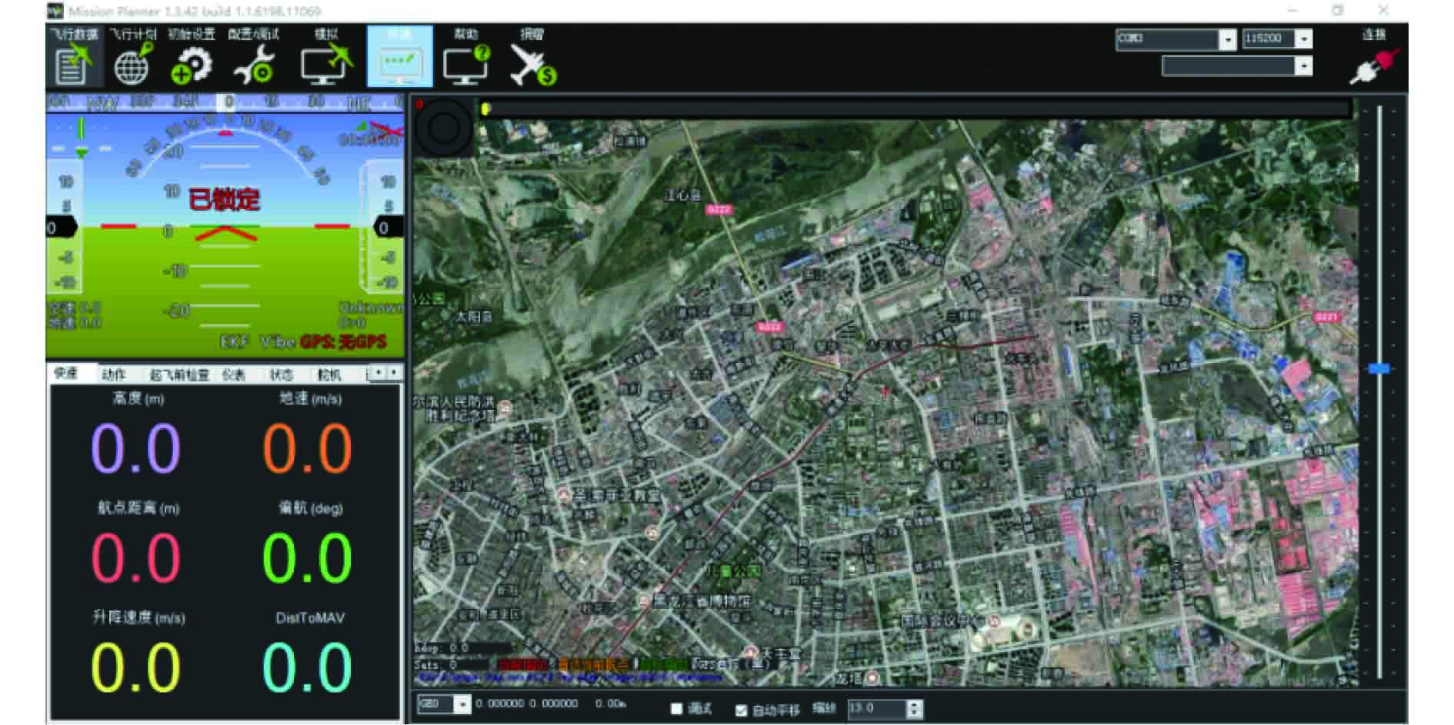Open 配置/调试 wrench config icon

[x=254, y=60]
